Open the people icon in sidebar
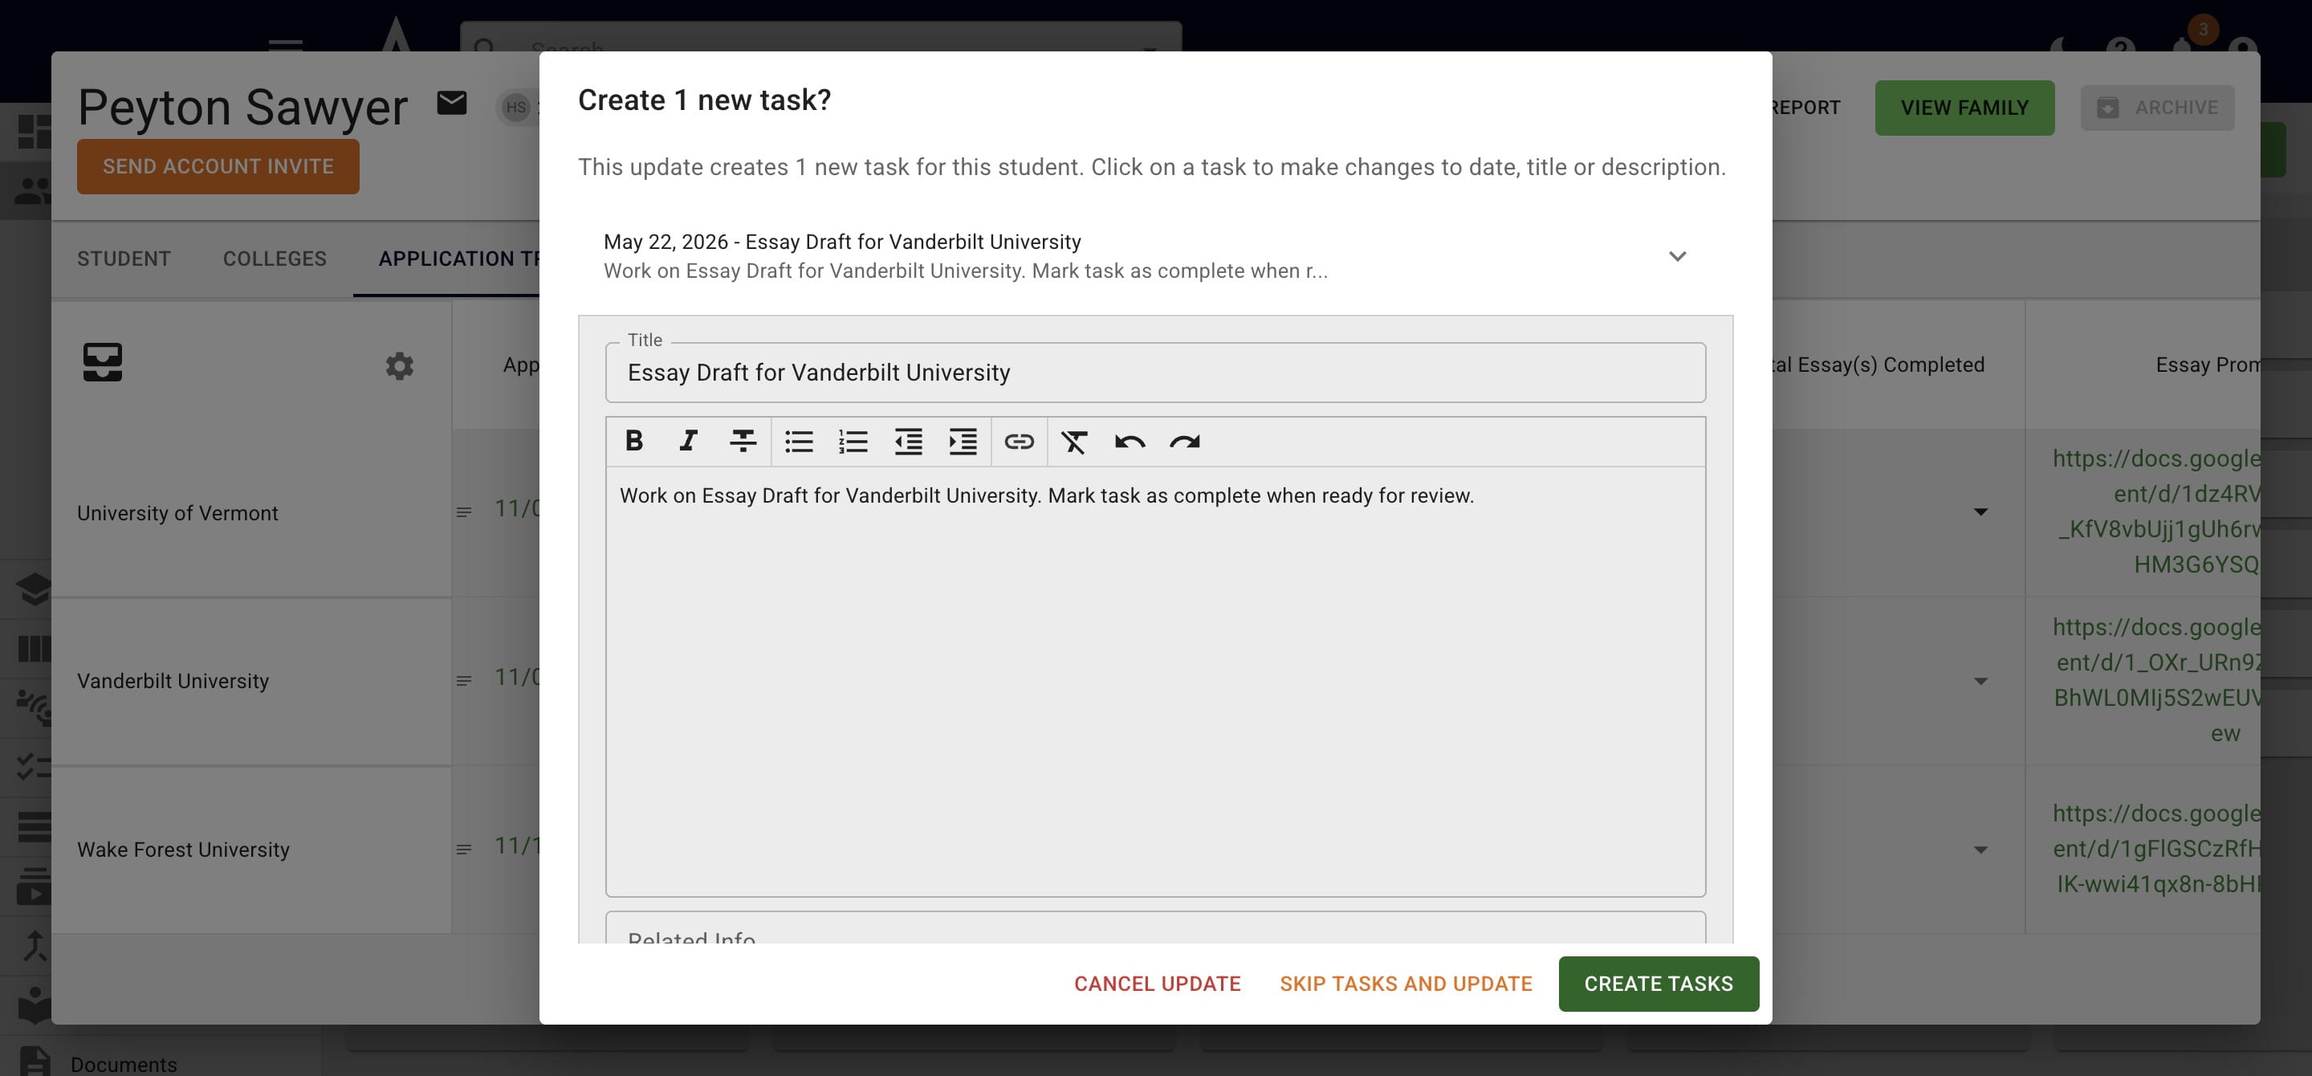 click(34, 190)
